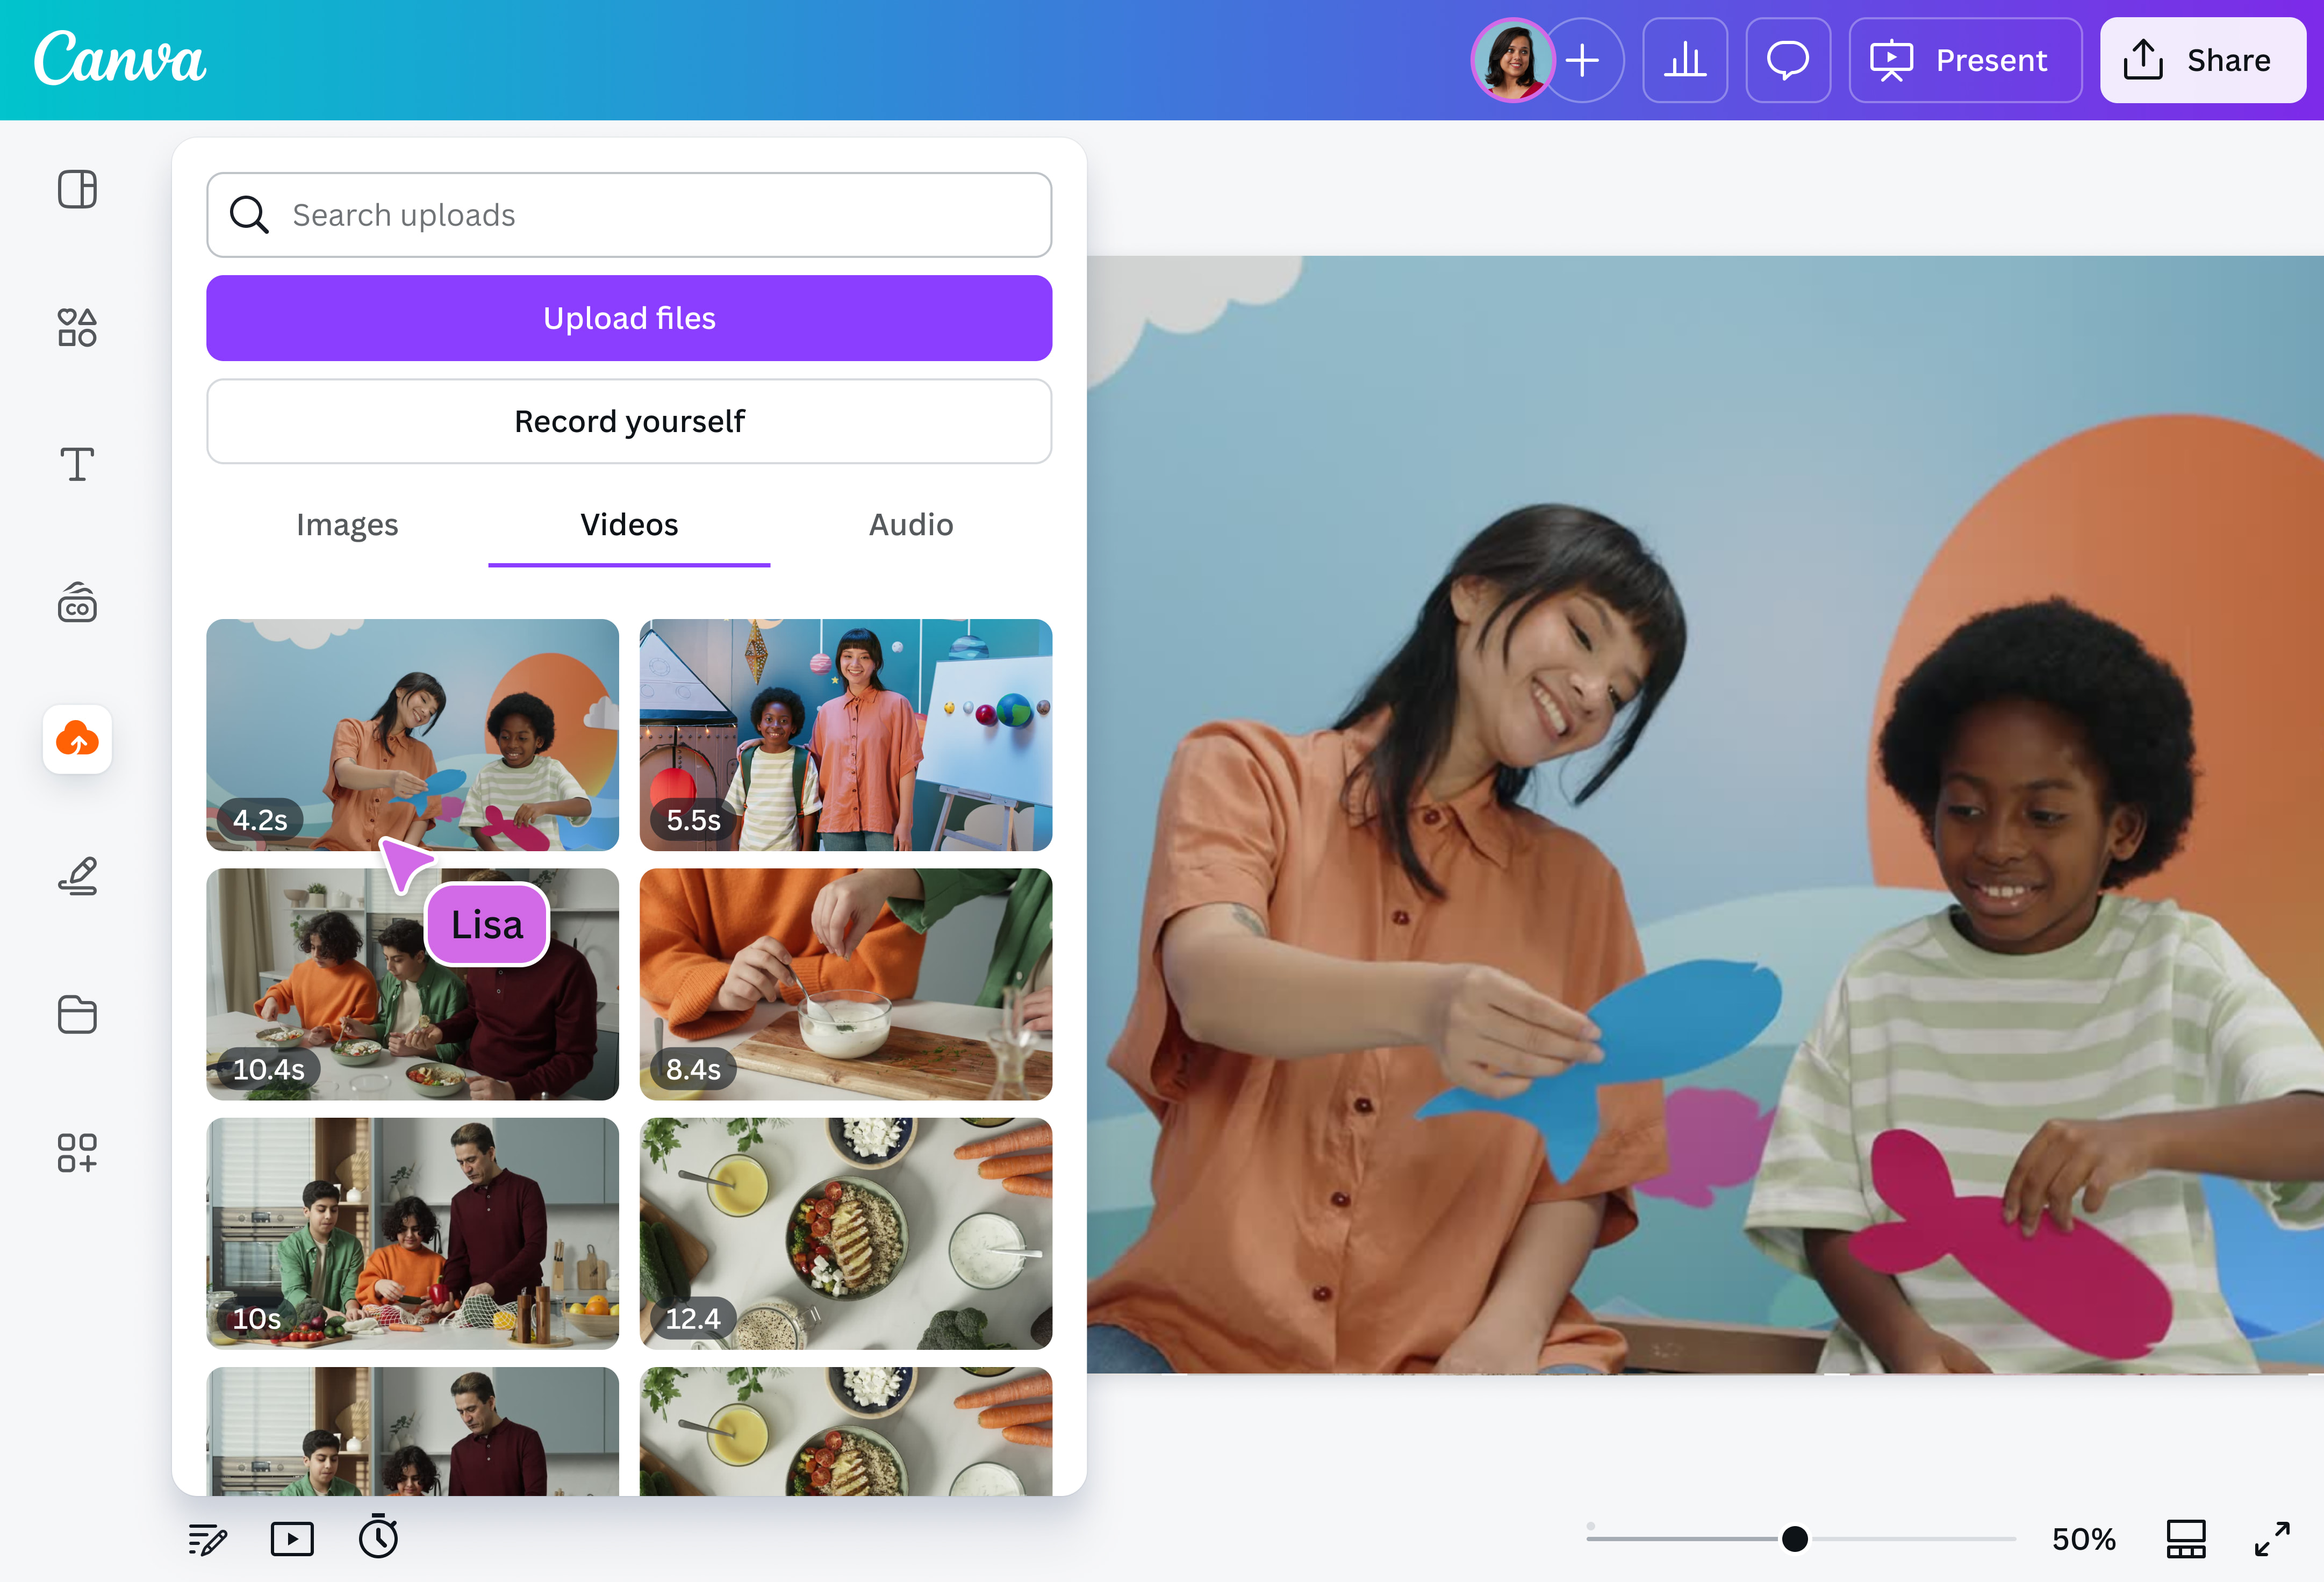Open the Elements panel in the sidebar
The width and height of the screenshot is (2324, 1582).
pos(77,327)
